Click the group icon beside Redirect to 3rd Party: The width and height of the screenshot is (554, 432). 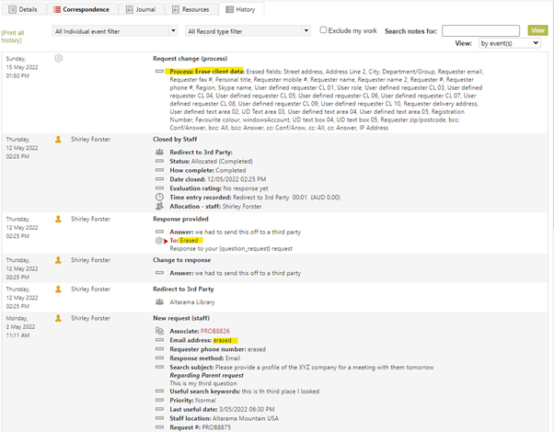pos(160,152)
